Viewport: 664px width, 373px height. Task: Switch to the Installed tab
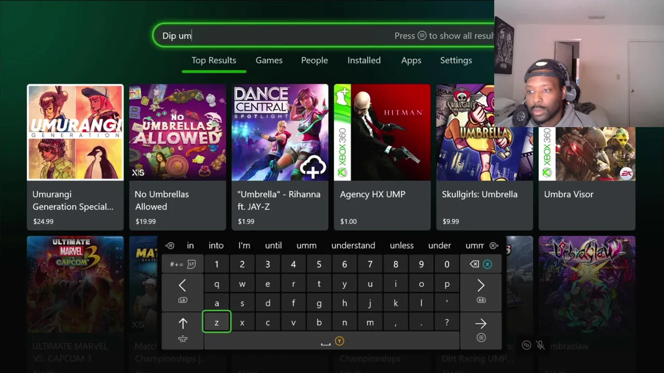[x=364, y=61]
